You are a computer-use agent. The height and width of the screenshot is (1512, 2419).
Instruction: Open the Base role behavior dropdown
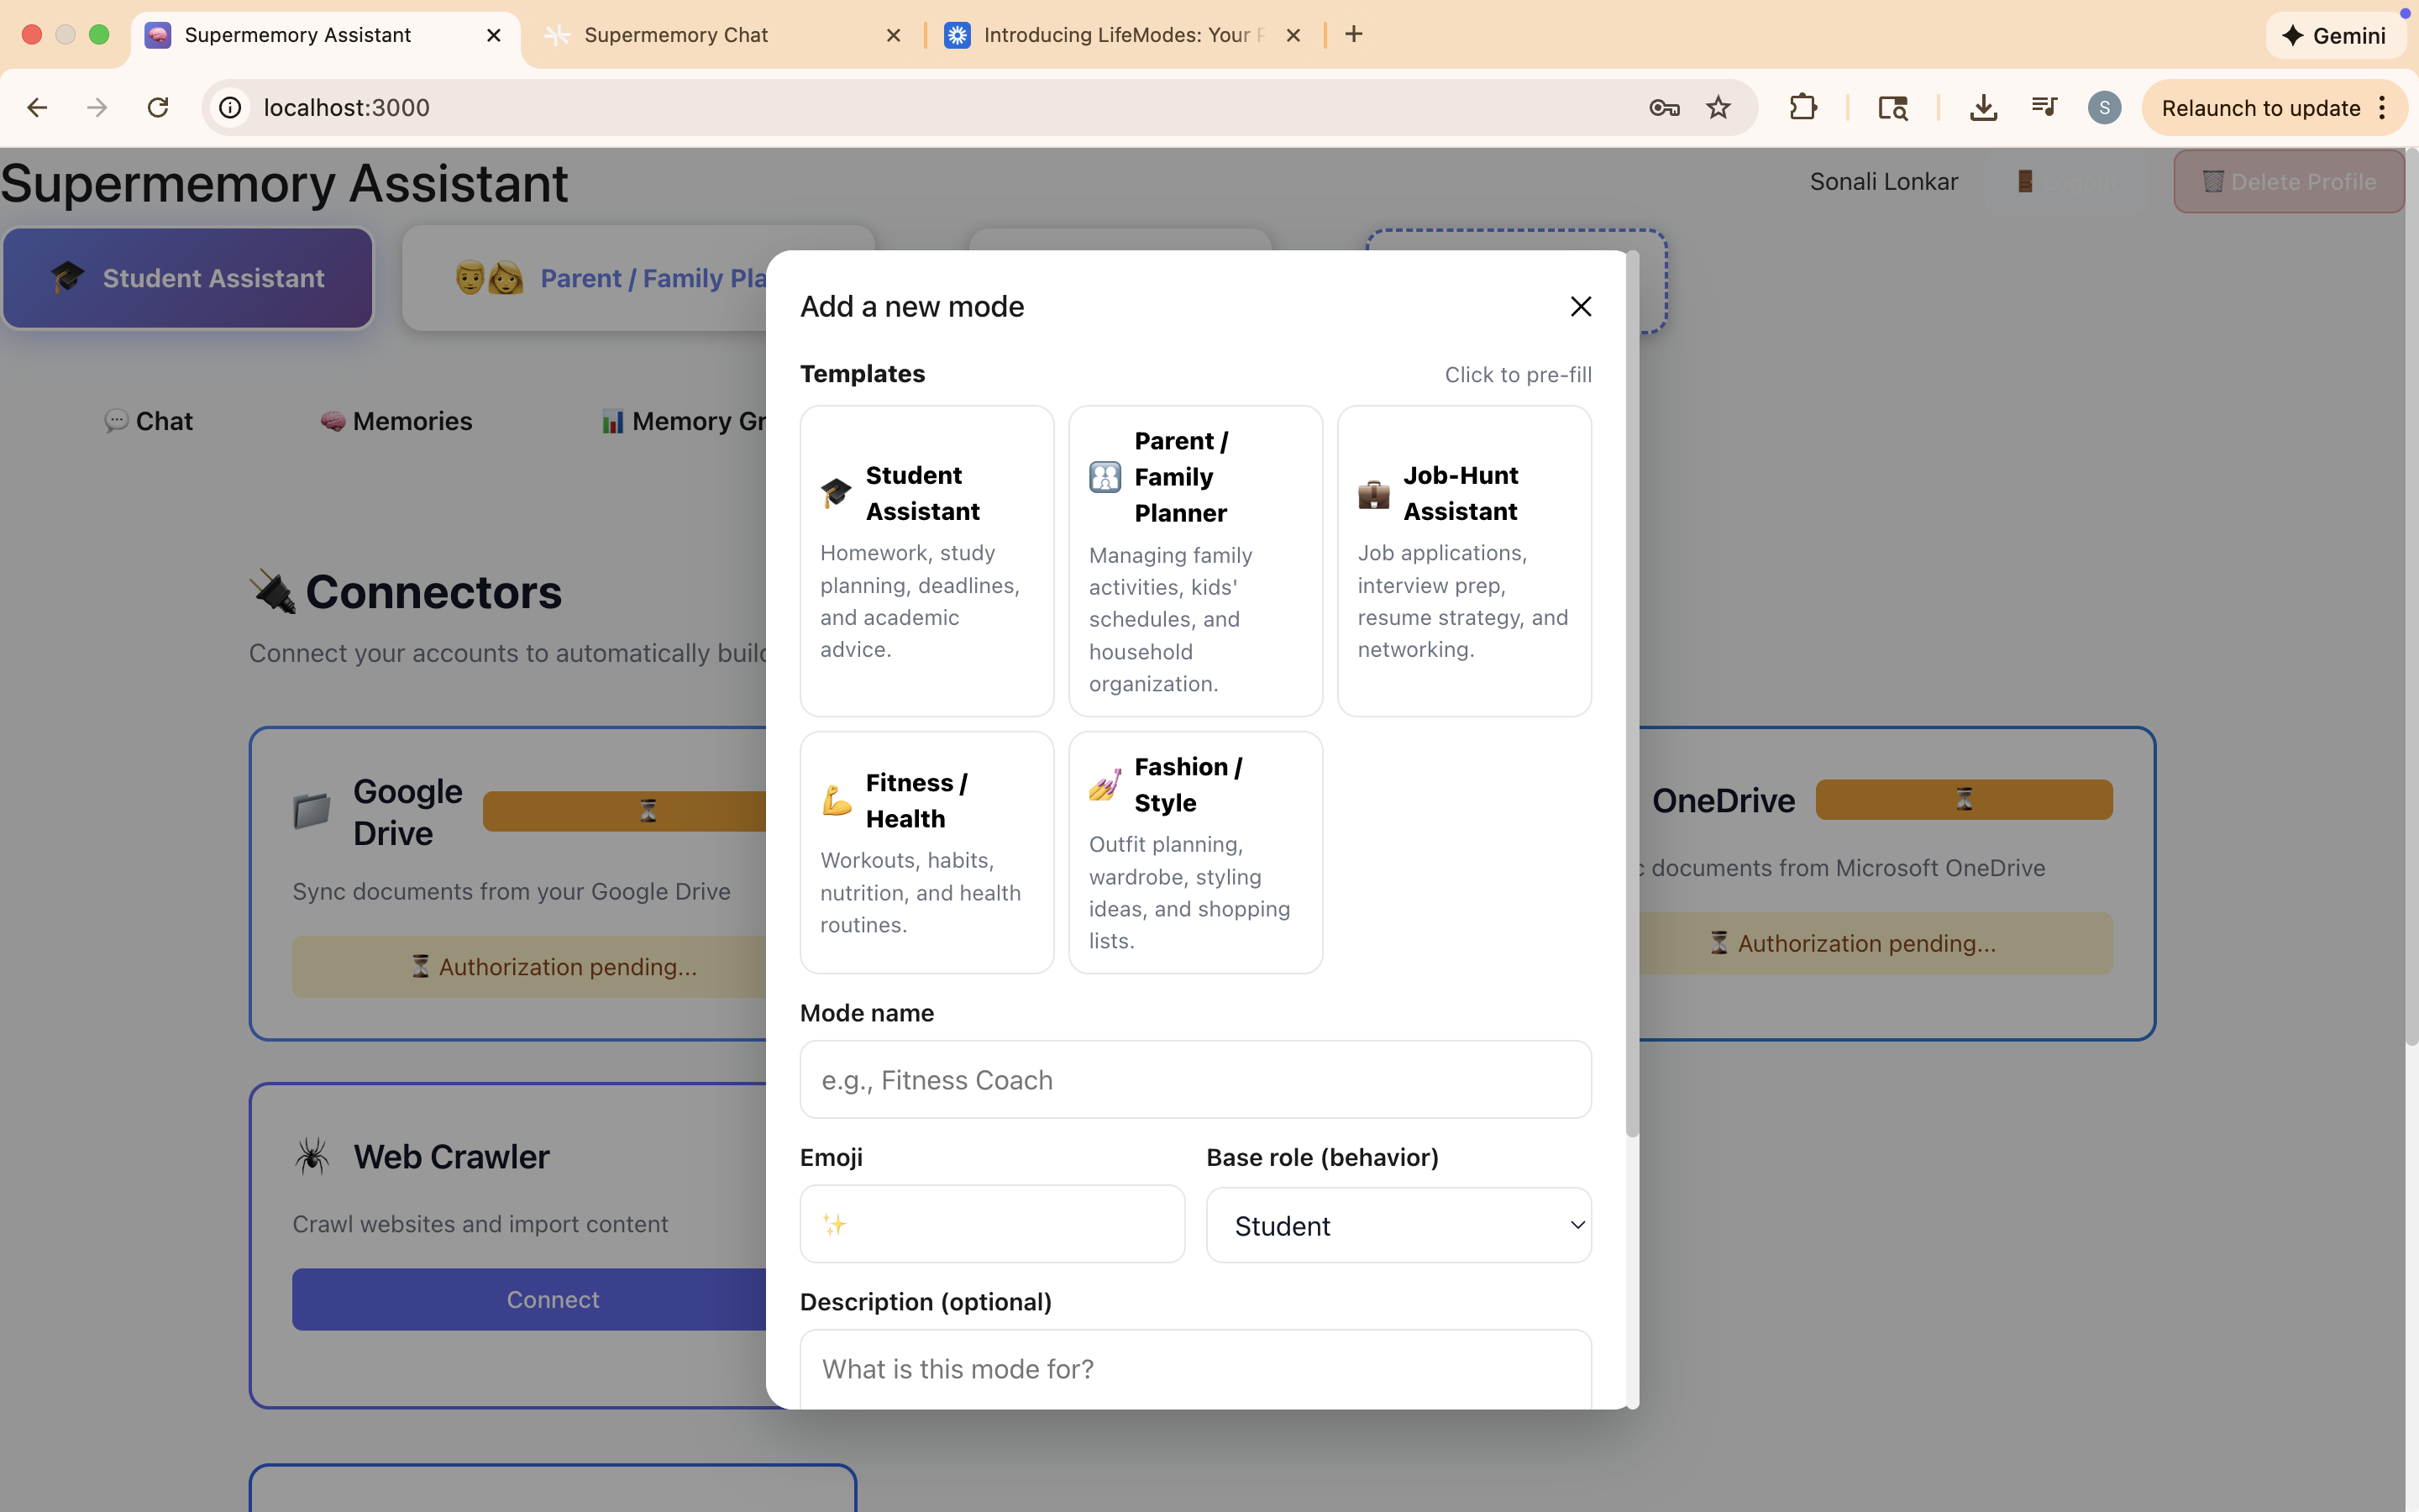1398,1225
